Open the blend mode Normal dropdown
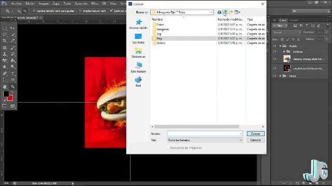This screenshot has height=186, width=332. (x=287, y=33)
